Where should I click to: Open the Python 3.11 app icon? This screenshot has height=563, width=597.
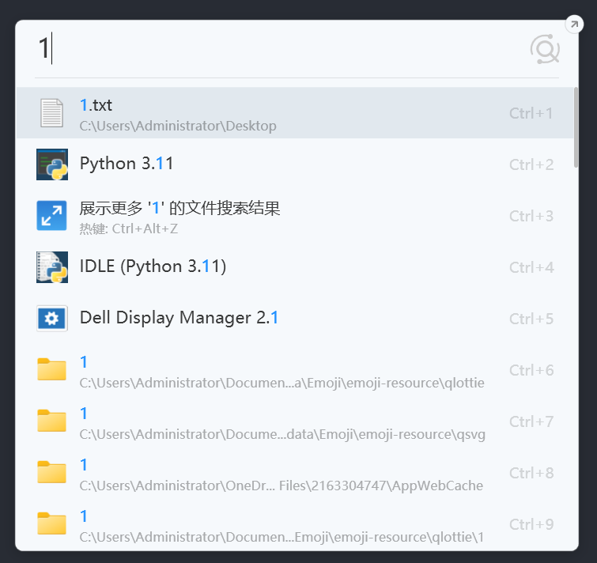52,164
